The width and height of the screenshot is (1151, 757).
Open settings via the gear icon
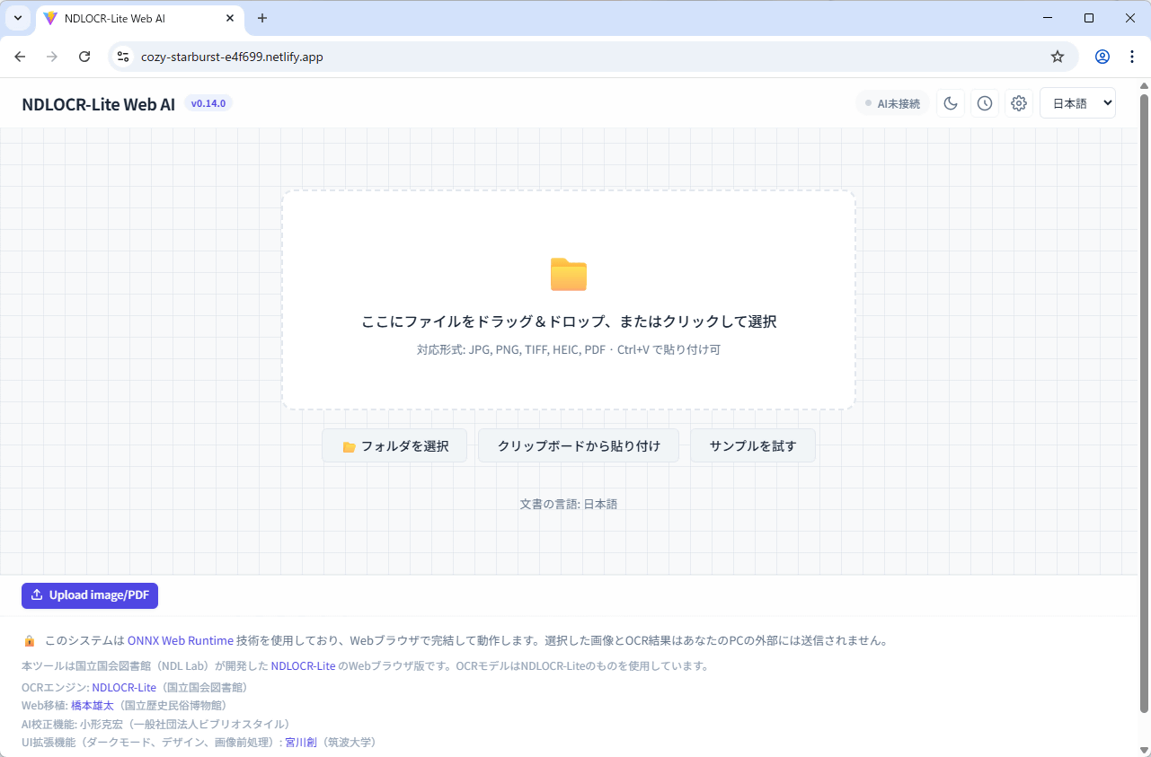1018,103
